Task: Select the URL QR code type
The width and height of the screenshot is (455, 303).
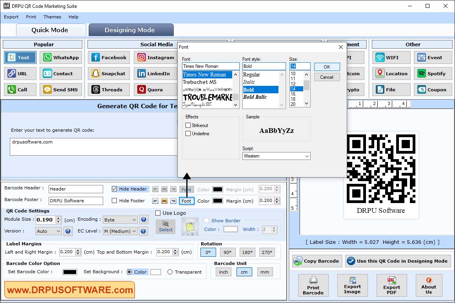Action: coord(20,74)
